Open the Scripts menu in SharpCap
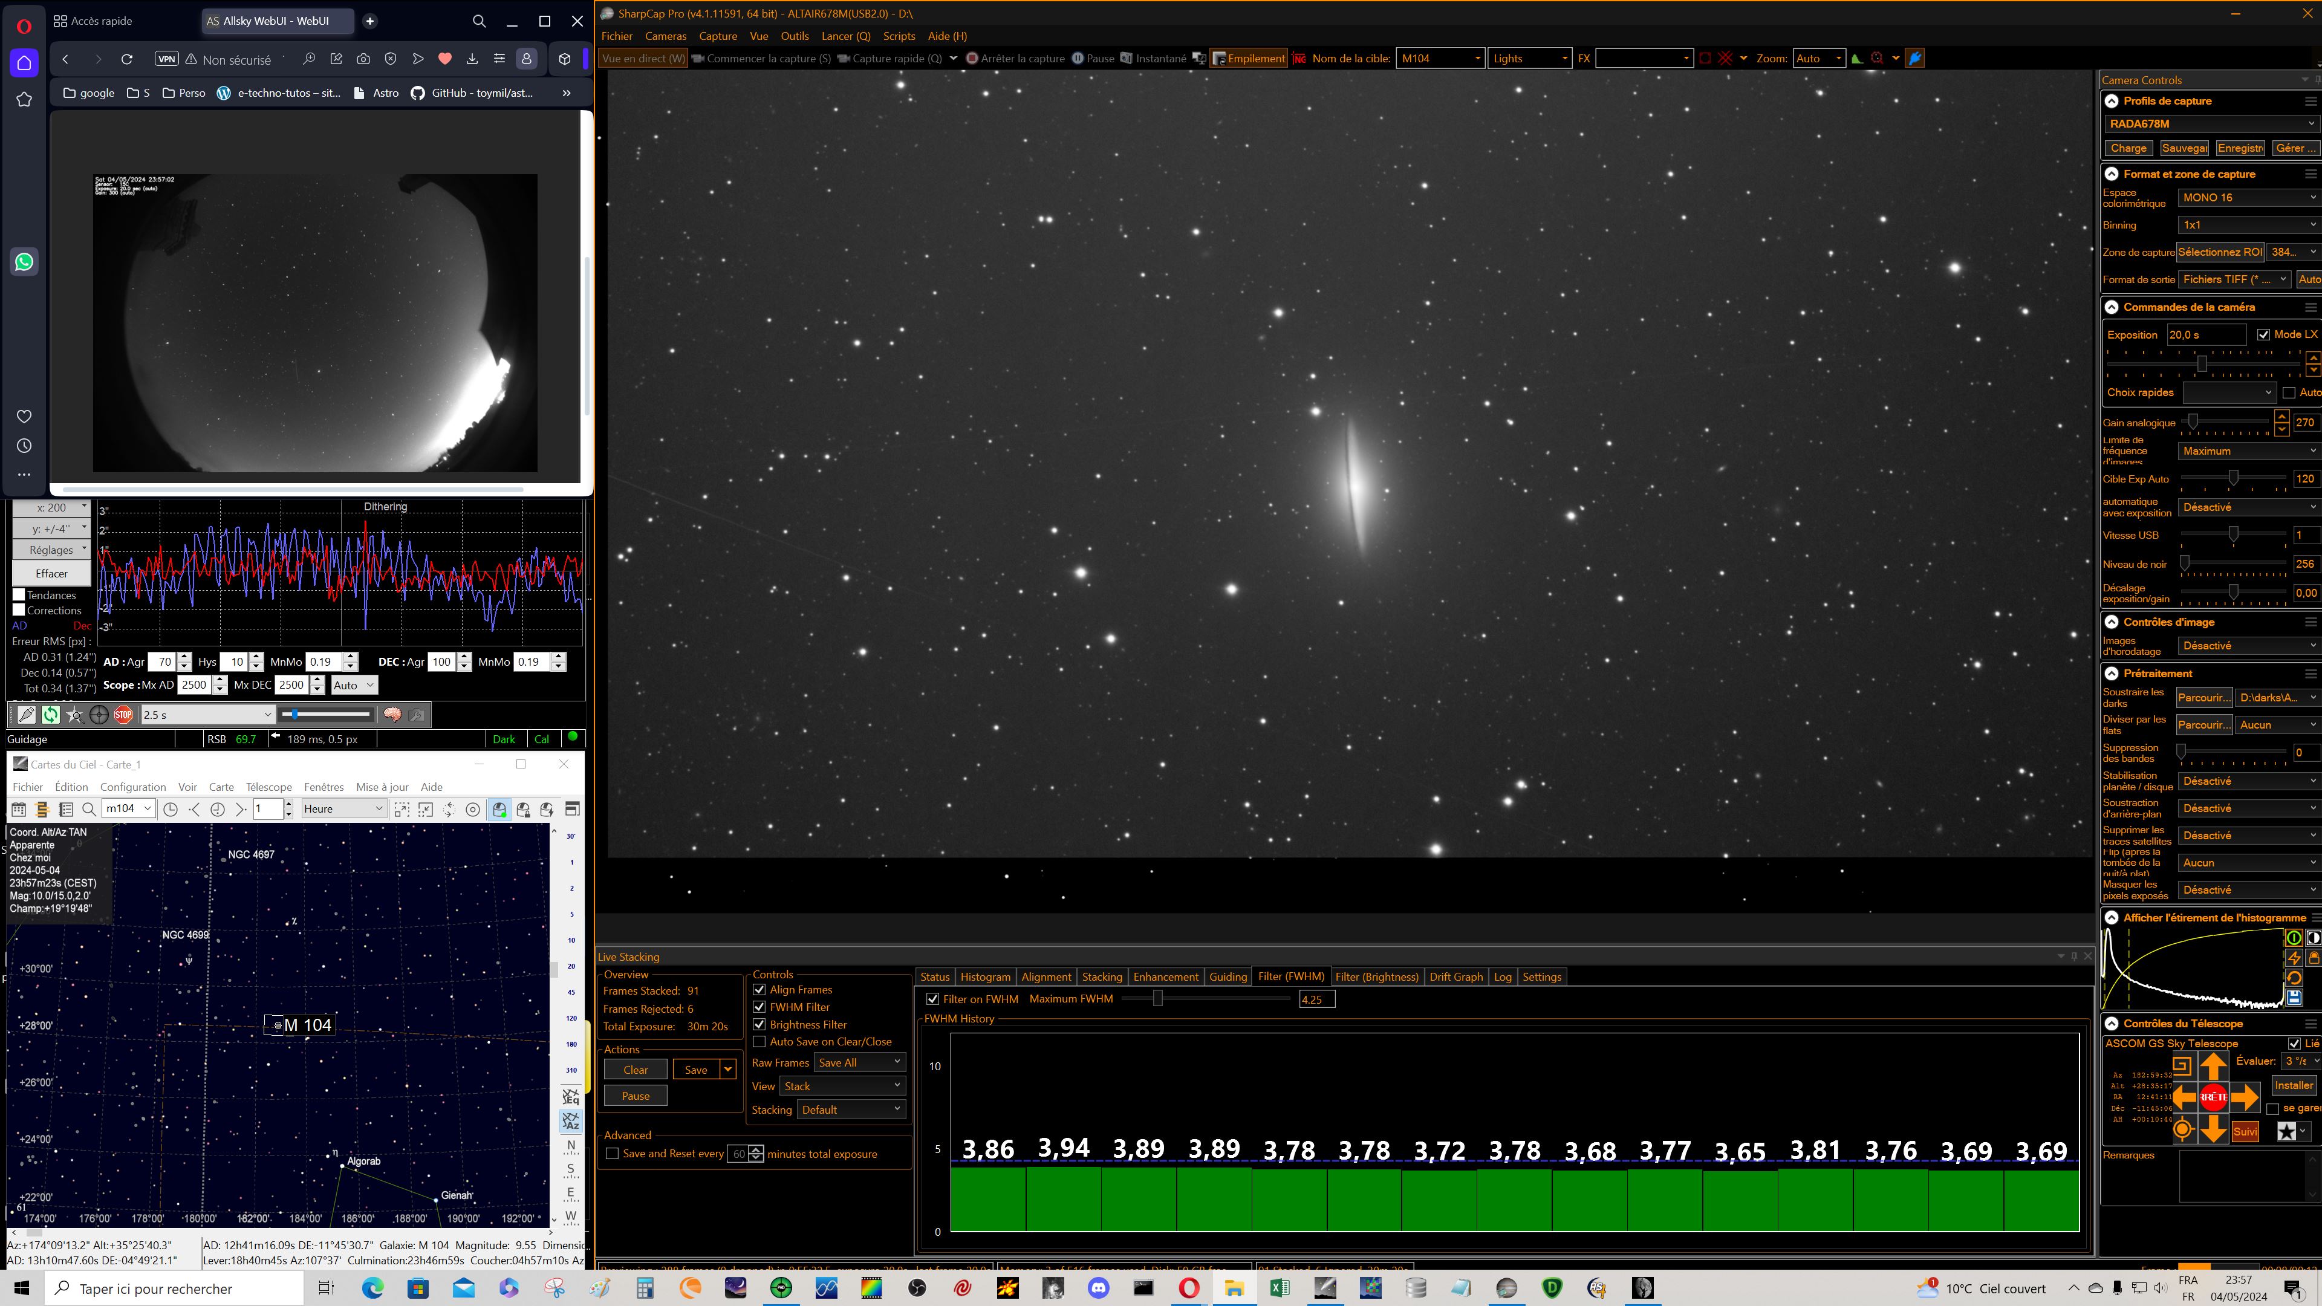The image size is (2322, 1306). pyautogui.click(x=899, y=36)
